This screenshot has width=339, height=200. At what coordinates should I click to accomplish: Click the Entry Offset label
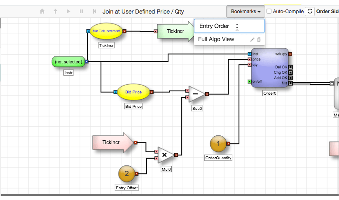[127, 188]
